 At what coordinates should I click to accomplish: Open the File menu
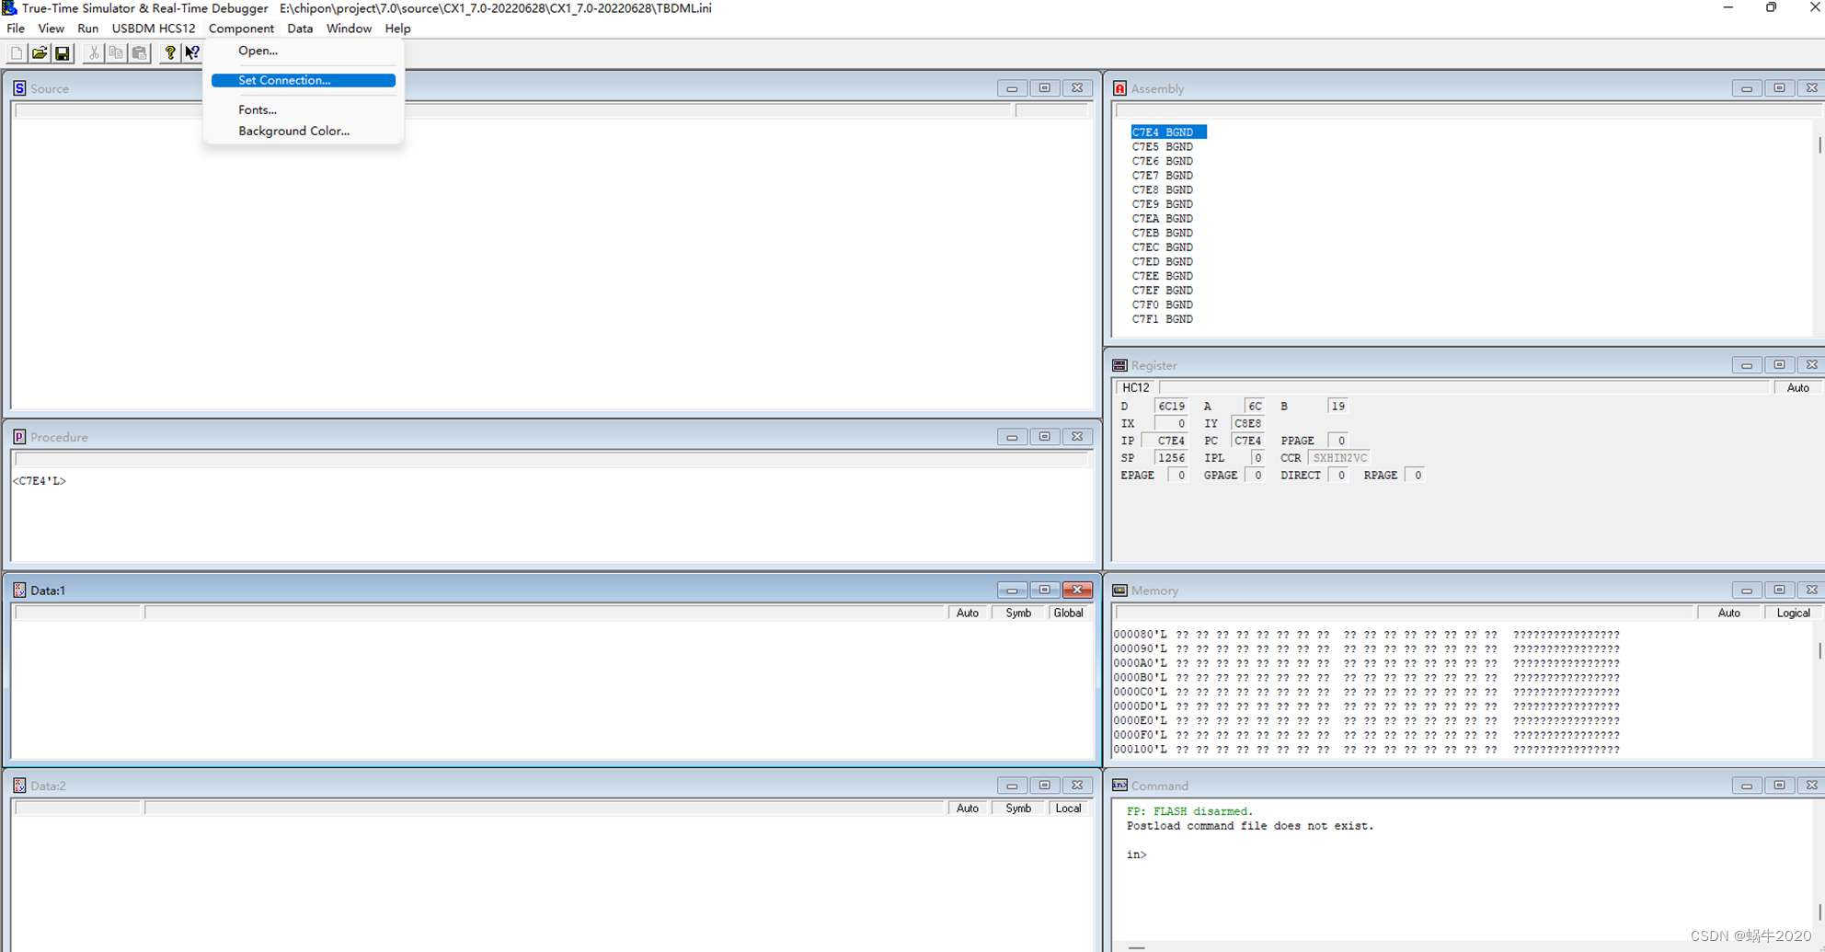(x=16, y=29)
